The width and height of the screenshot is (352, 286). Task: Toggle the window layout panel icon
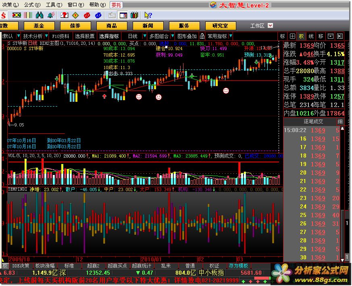click(x=123, y=15)
